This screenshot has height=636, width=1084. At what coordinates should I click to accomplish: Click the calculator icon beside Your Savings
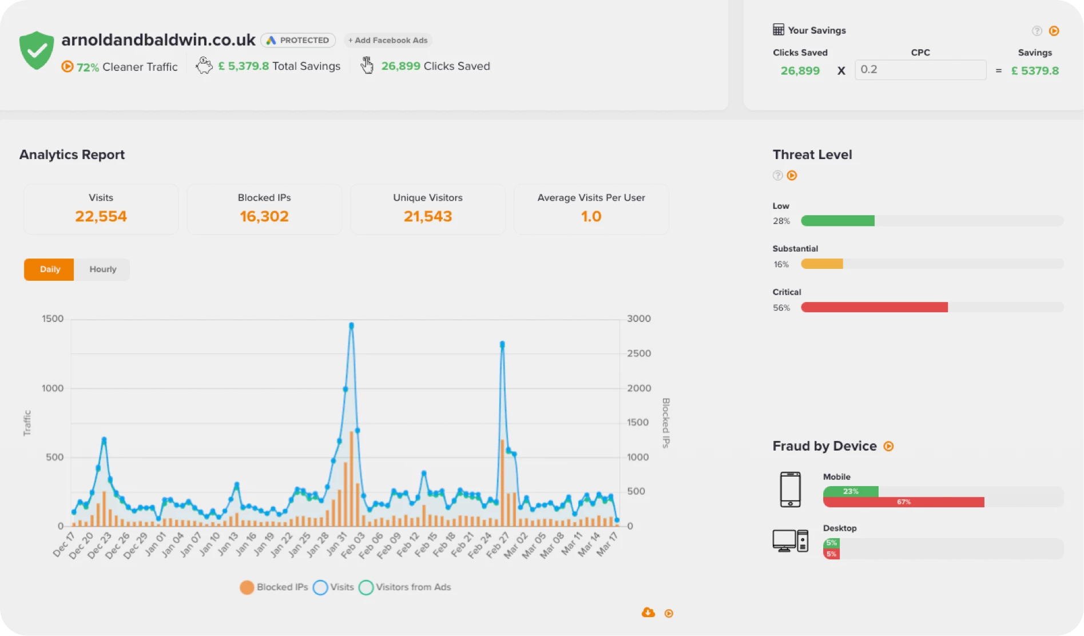pos(779,30)
